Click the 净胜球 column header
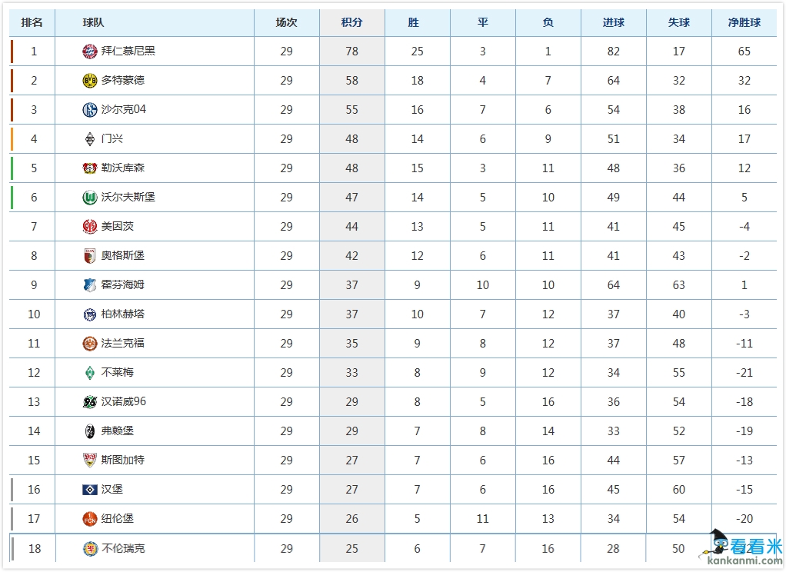Viewport: 786px width, 572px height. [744, 23]
